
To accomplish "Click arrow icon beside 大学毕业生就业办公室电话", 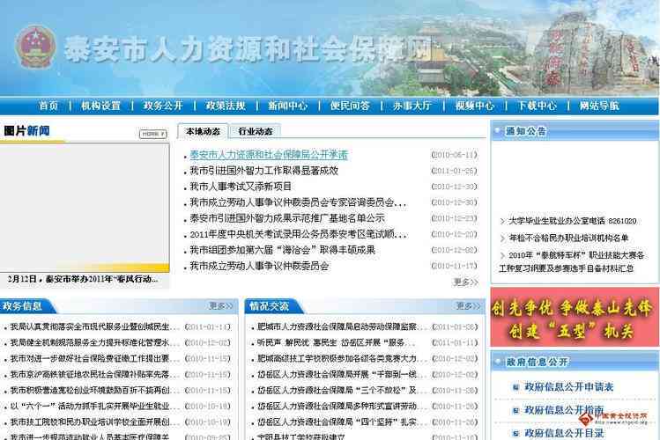I will 502,222.
